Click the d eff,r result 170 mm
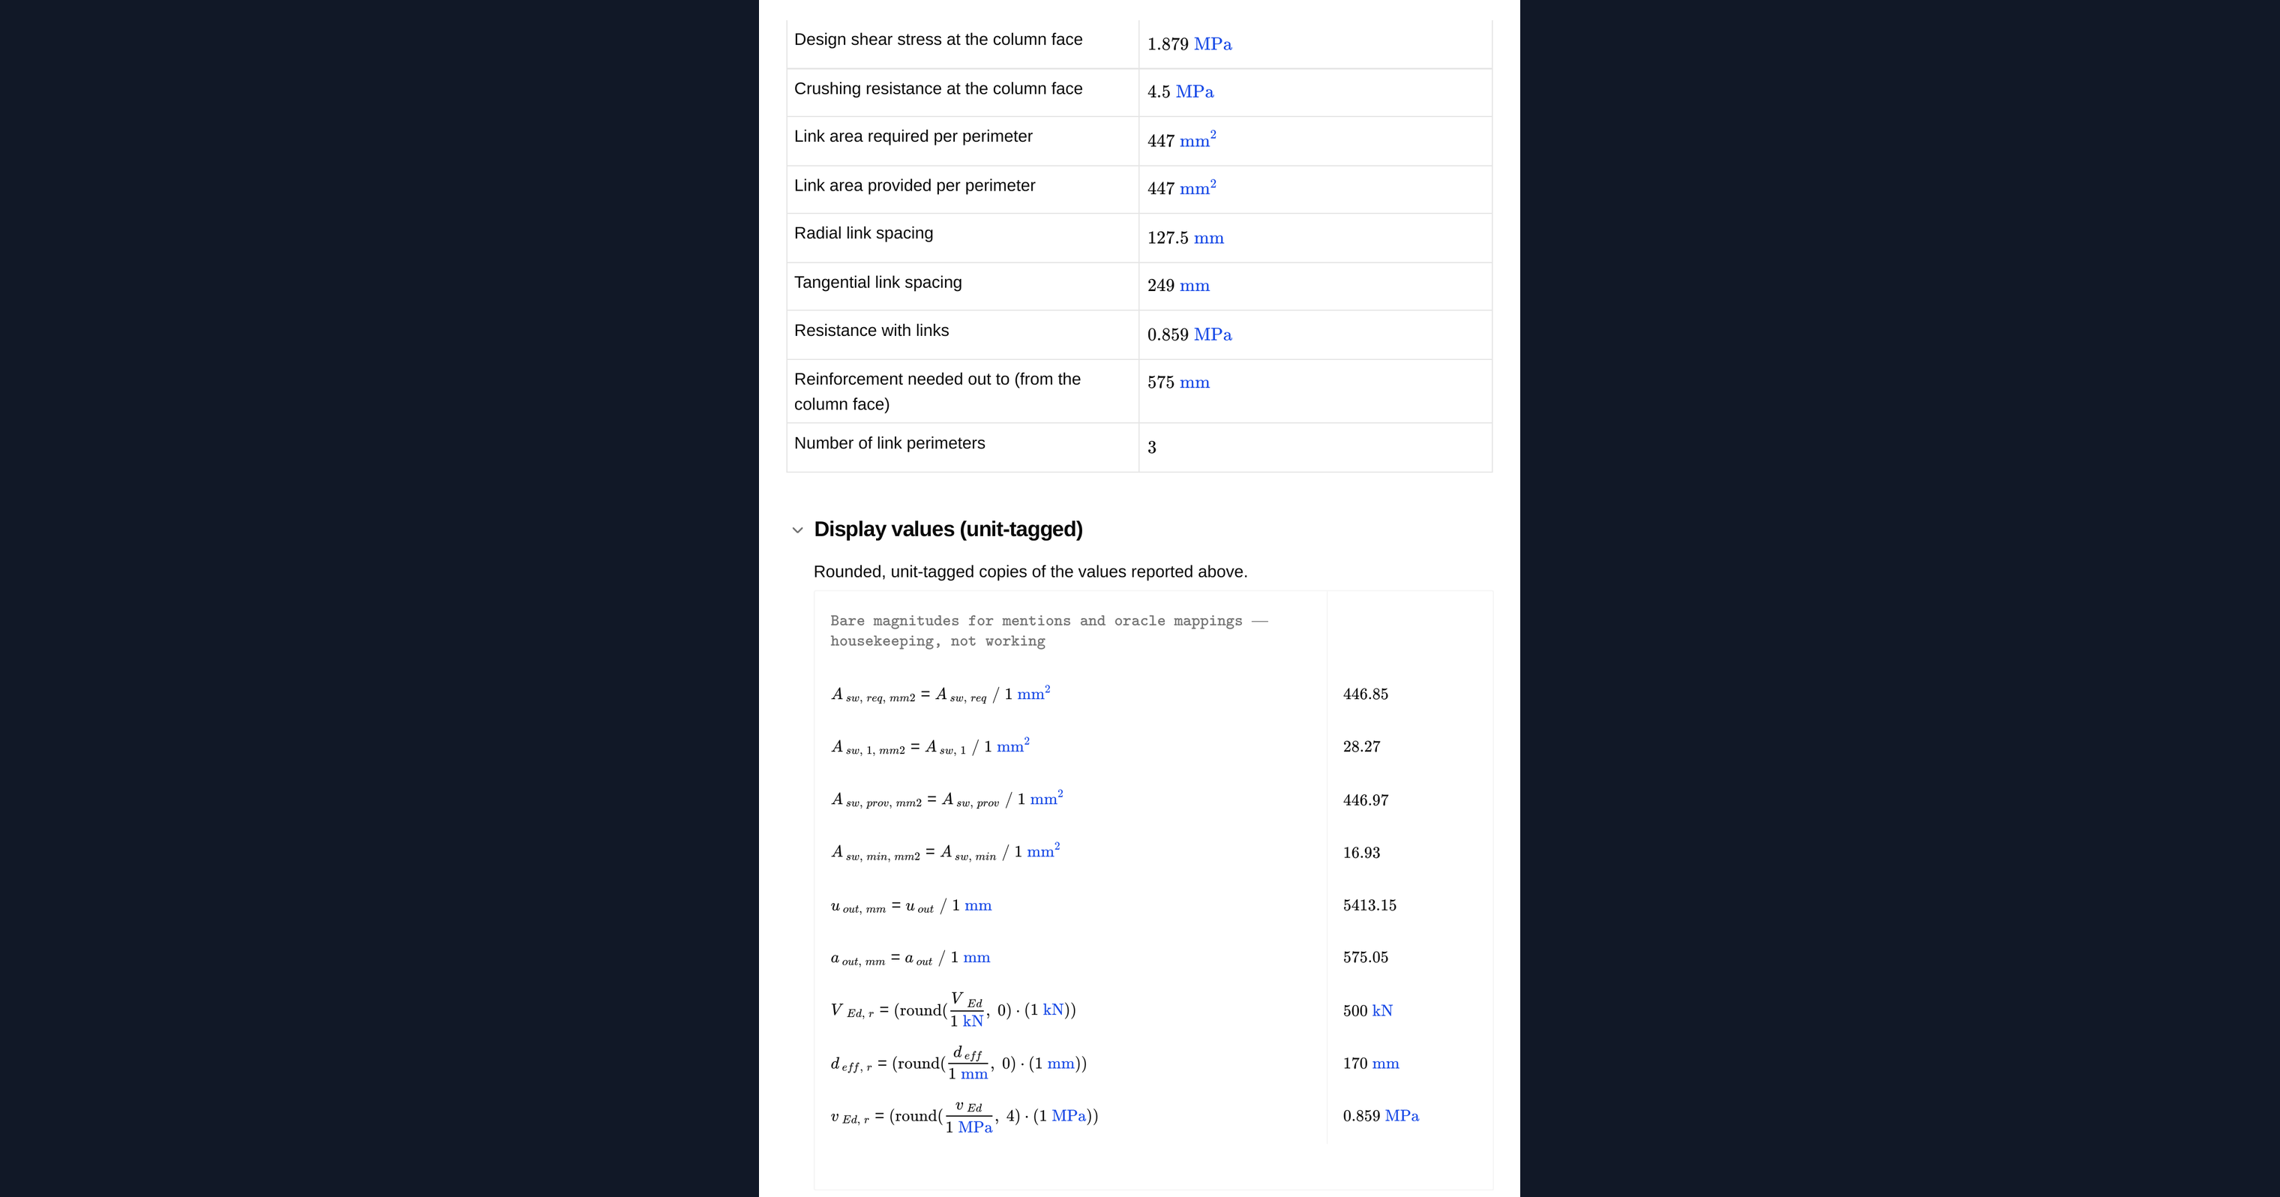 point(1370,1063)
